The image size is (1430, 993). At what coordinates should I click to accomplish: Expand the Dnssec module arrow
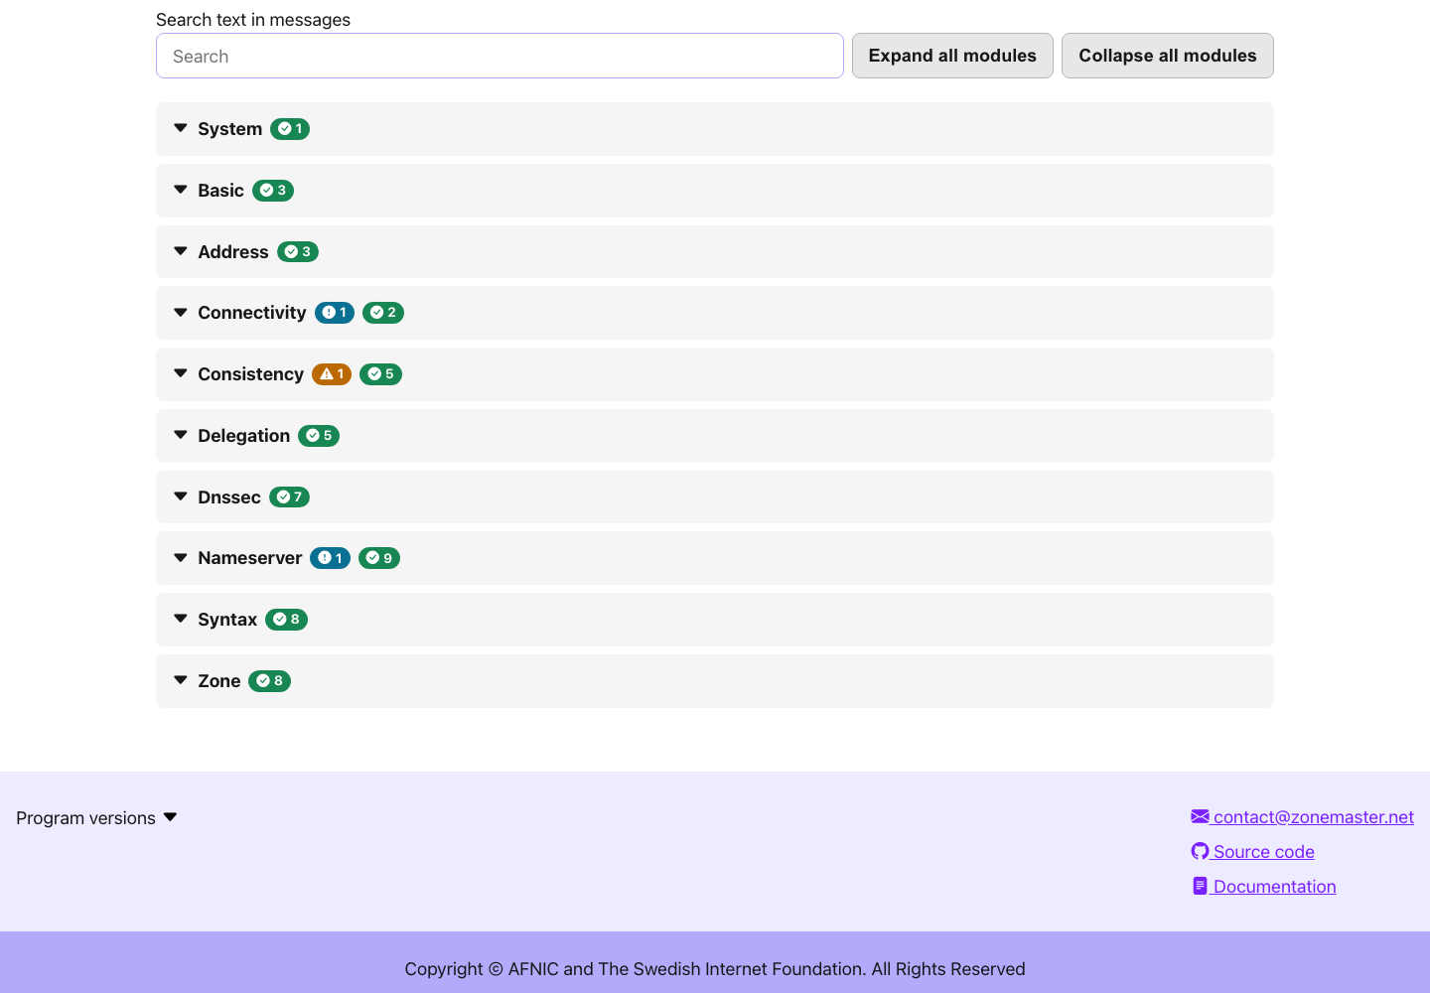coord(181,496)
